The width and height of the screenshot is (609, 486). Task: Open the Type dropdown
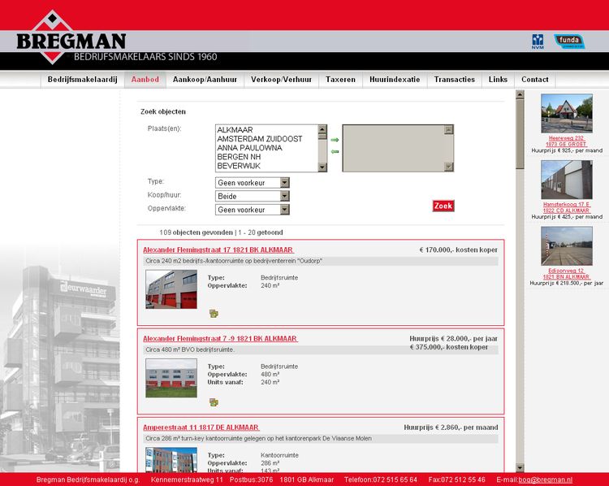[x=252, y=183]
